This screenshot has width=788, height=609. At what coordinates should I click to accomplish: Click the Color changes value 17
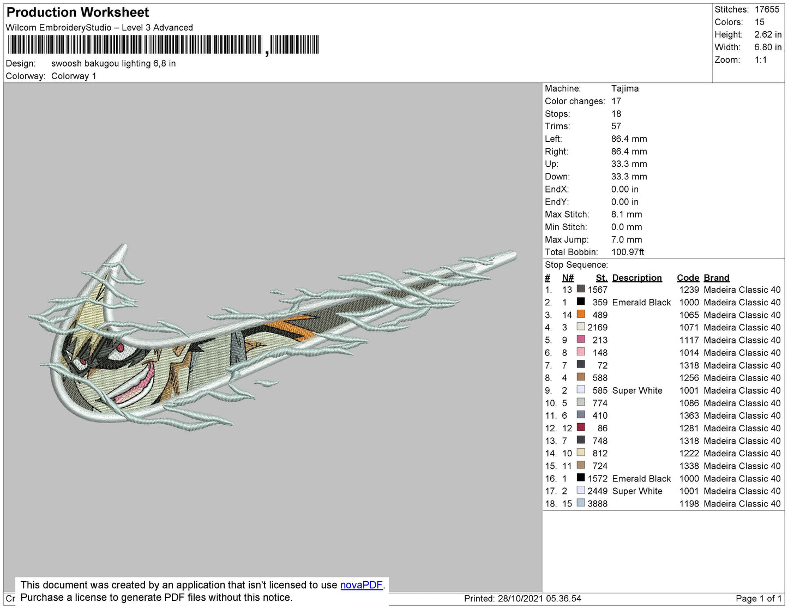point(616,101)
